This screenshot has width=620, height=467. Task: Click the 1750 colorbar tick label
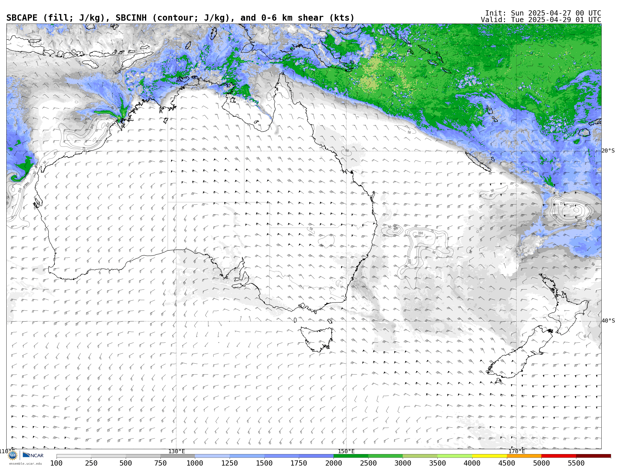coord(299,463)
